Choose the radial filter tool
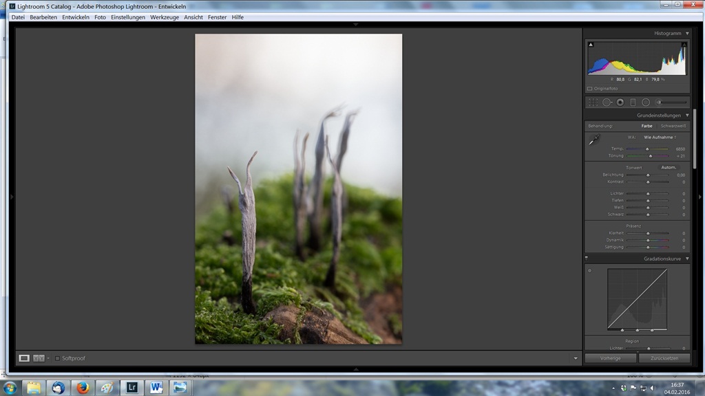This screenshot has height=396, width=705. [x=646, y=102]
